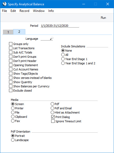Select Printer as the media
This screenshot has height=153, width=114.
[x=13, y=108]
